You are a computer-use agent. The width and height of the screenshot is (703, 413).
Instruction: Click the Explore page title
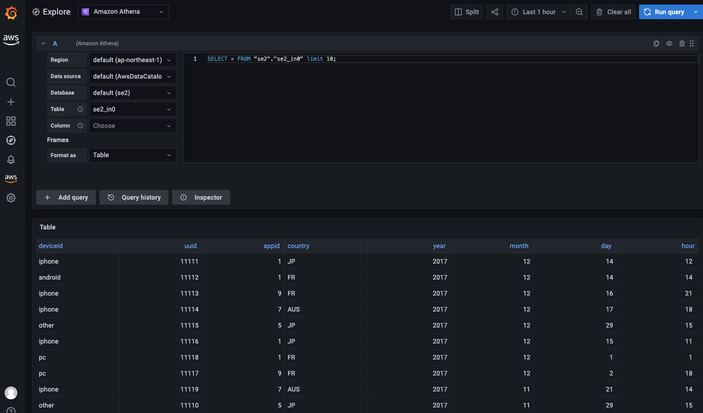click(x=57, y=12)
